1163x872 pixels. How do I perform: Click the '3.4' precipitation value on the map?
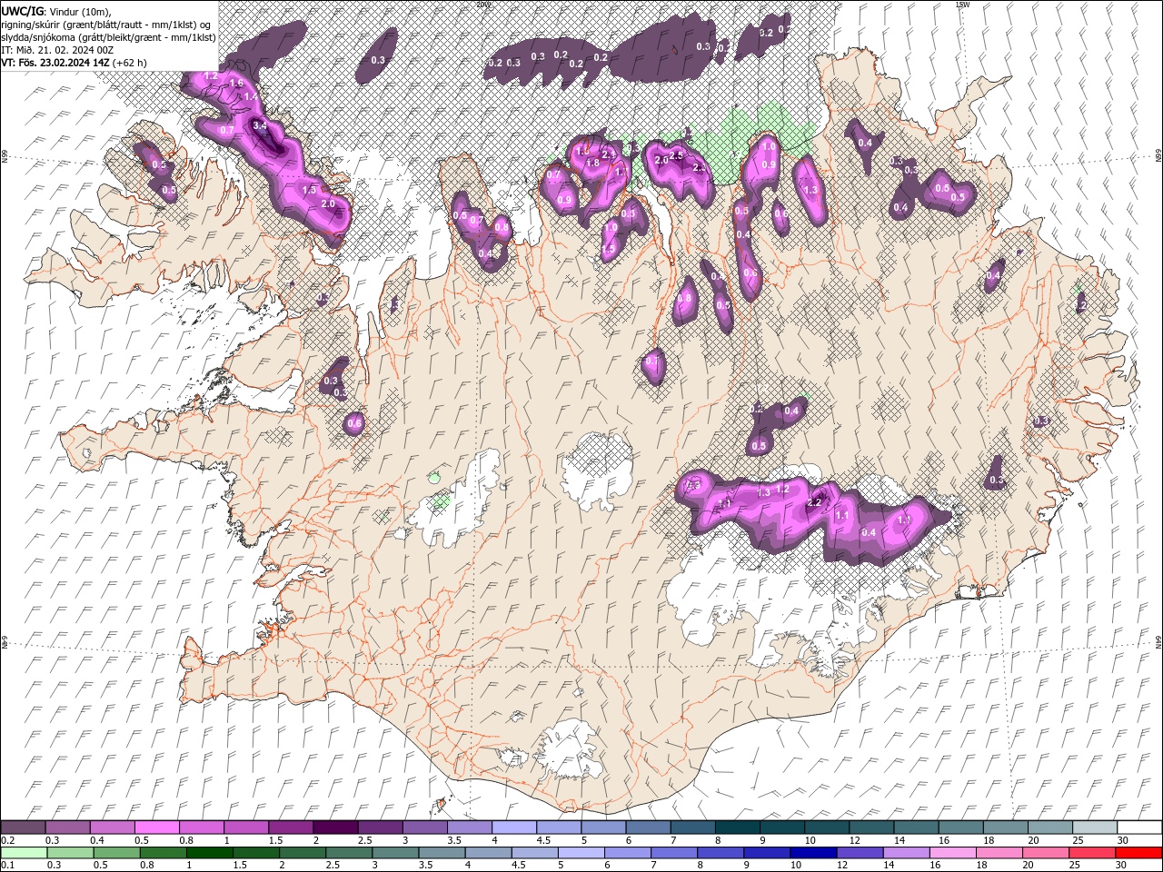[259, 125]
